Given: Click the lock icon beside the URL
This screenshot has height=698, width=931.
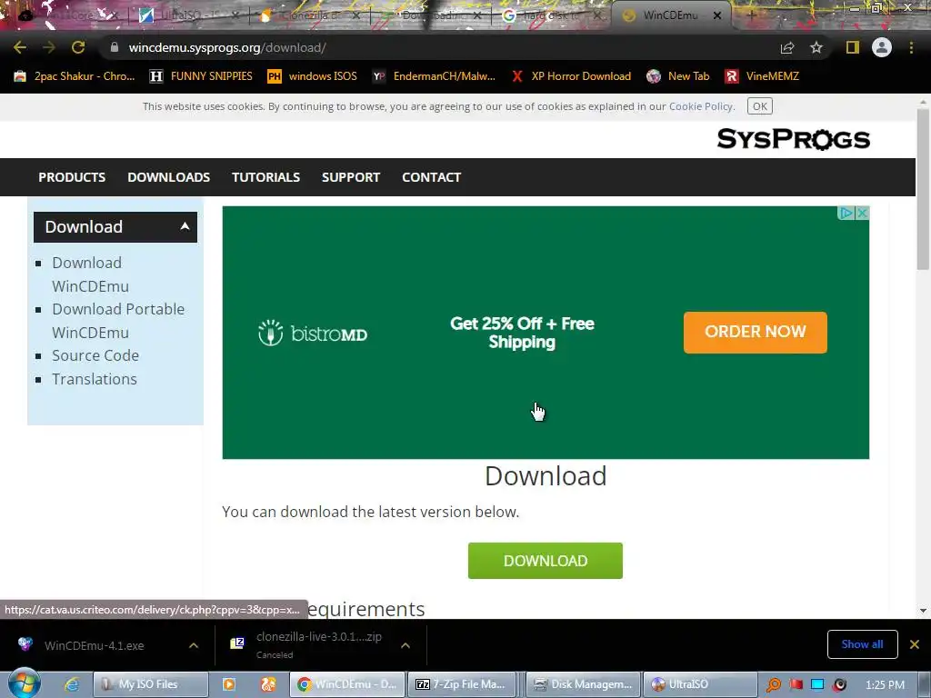Looking at the screenshot, I should coord(115,47).
